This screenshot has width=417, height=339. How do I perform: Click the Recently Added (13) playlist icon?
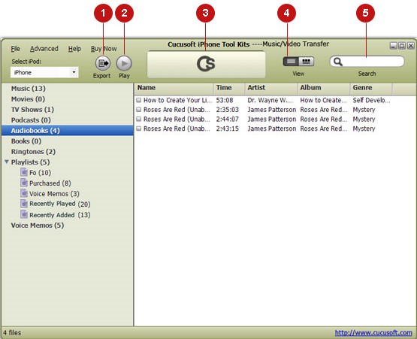(24, 214)
